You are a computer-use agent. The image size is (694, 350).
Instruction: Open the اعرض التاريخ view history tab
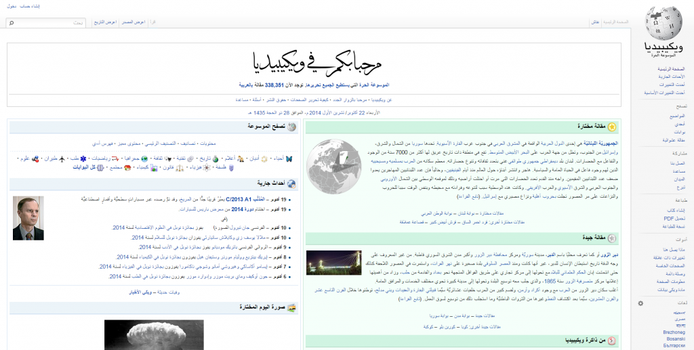coord(105,22)
